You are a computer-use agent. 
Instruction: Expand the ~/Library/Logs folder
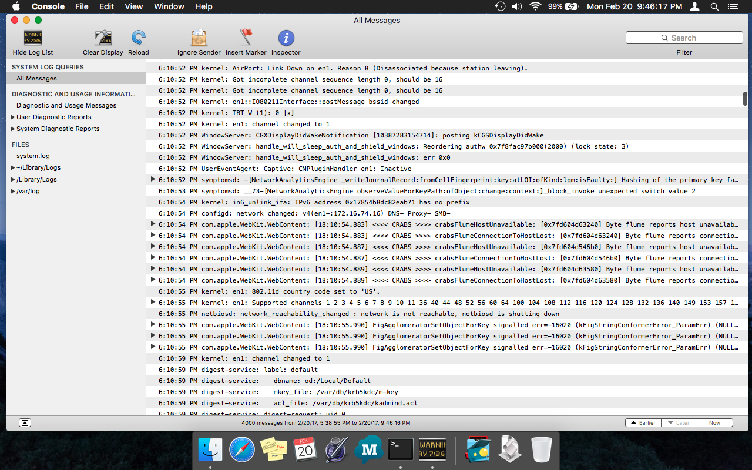coord(12,167)
